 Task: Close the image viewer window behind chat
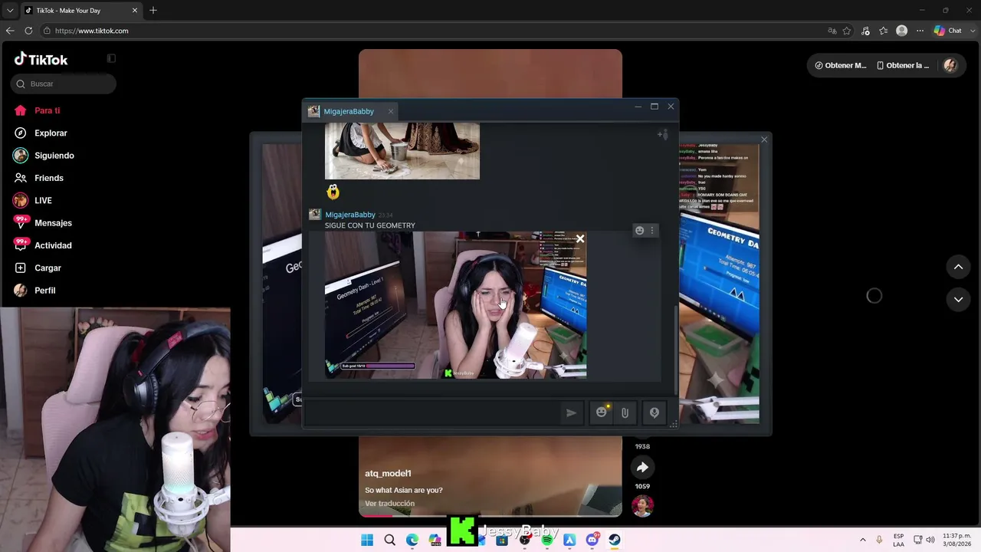[x=763, y=139]
